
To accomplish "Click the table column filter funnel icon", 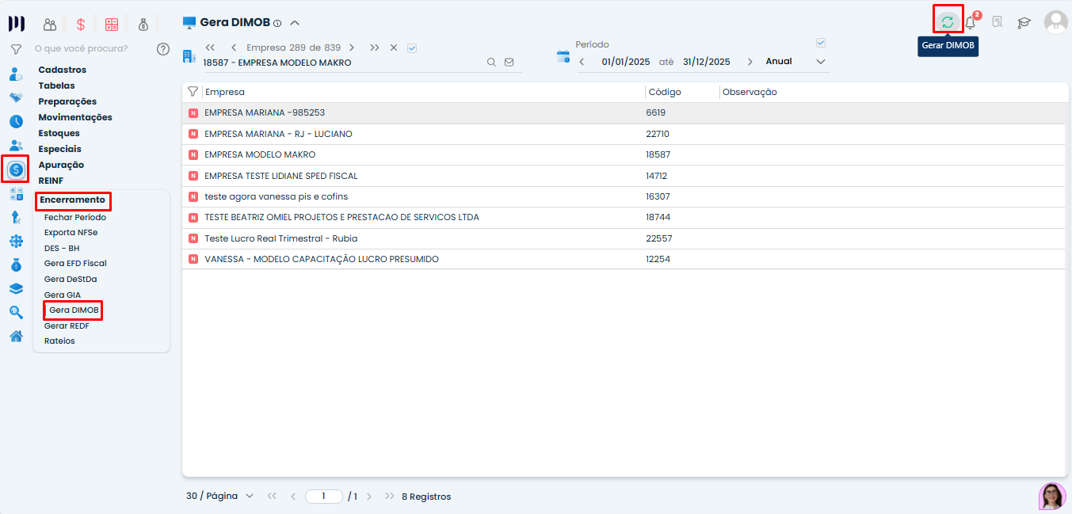I will 193,92.
